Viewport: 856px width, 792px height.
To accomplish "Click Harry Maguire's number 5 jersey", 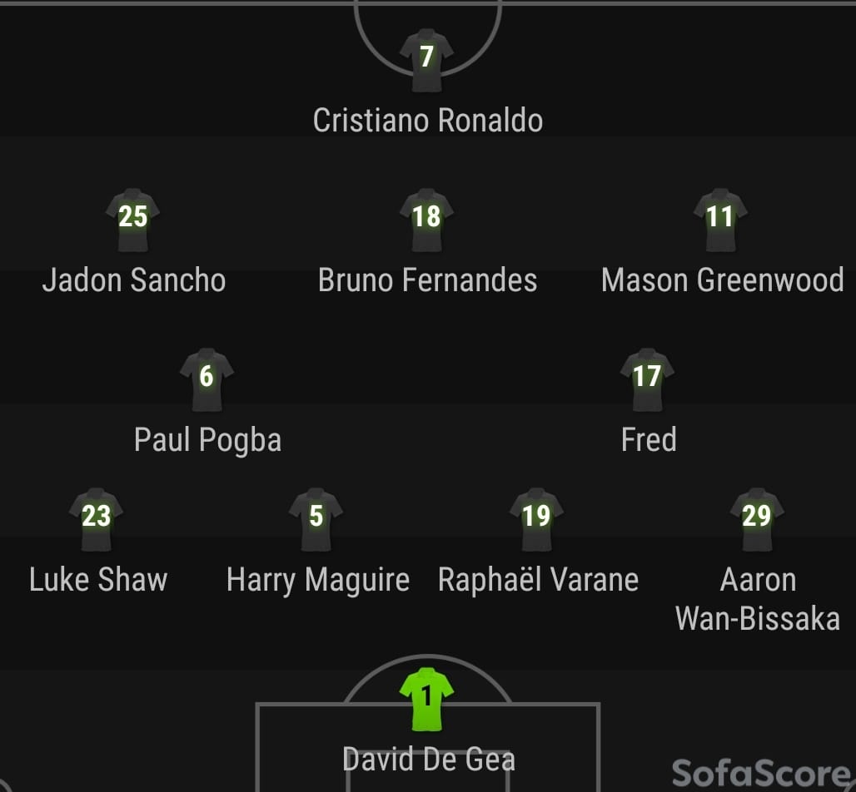I will coord(316,520).
